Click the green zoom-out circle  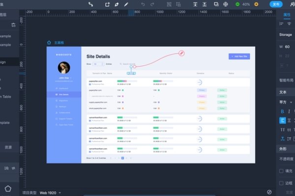pos(237,4)
